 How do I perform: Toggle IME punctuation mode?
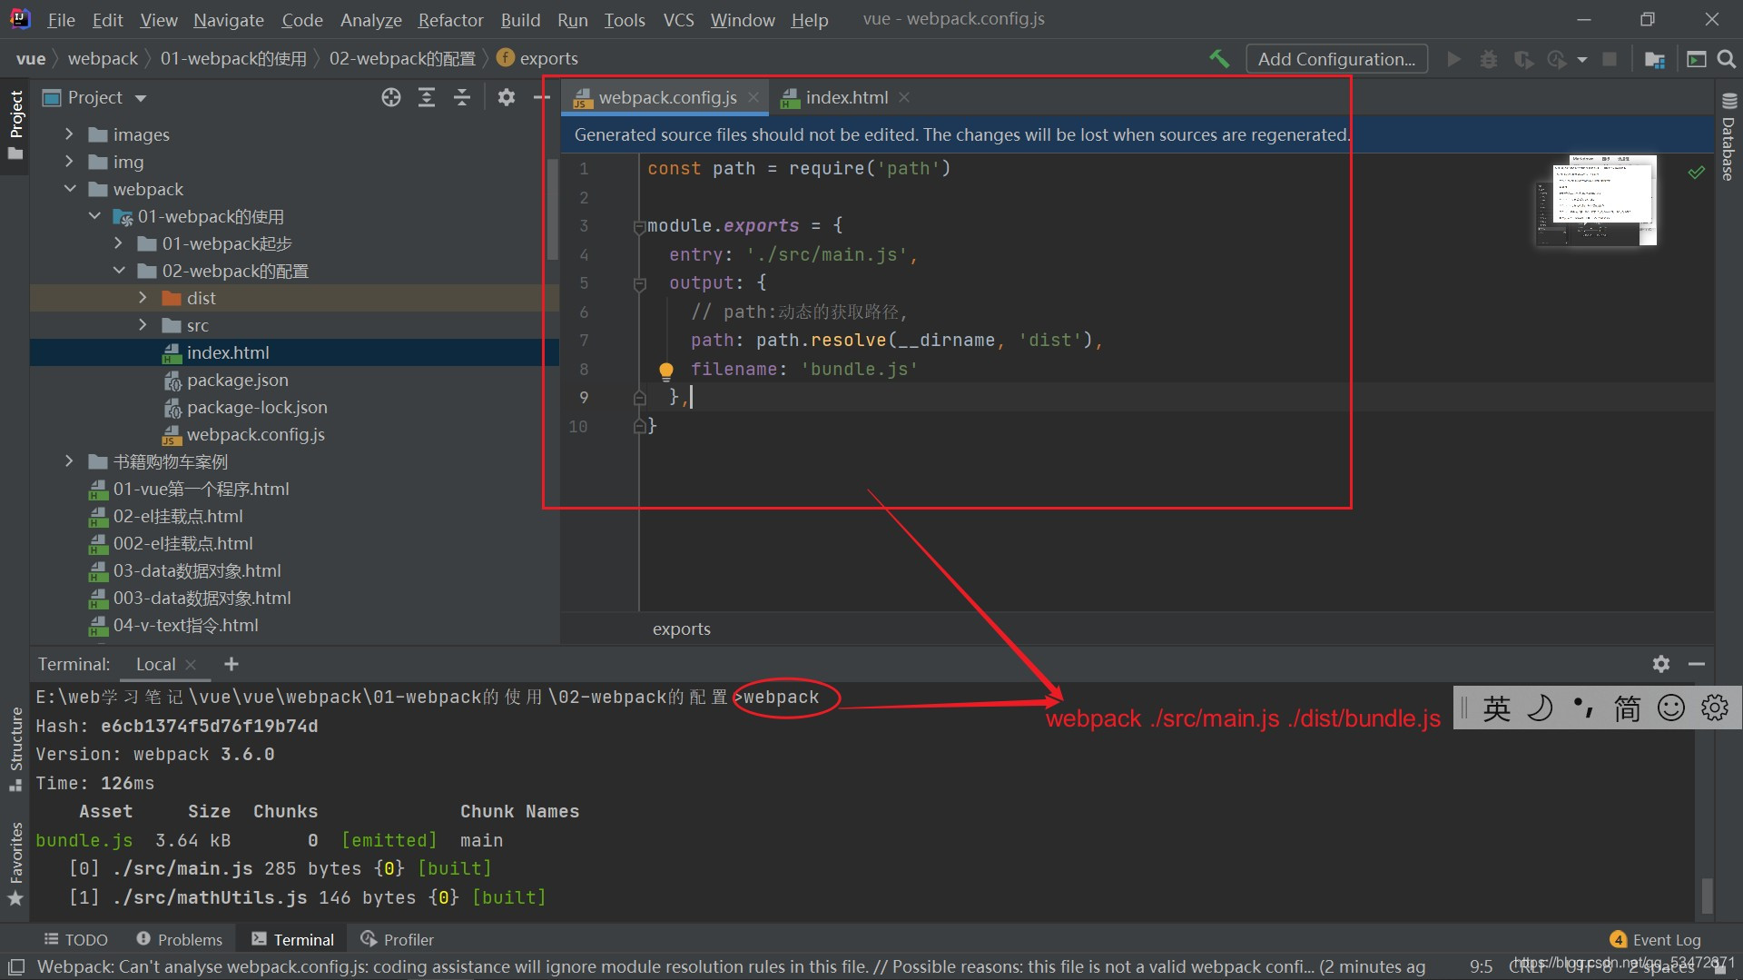click(x=1583, y=708)
